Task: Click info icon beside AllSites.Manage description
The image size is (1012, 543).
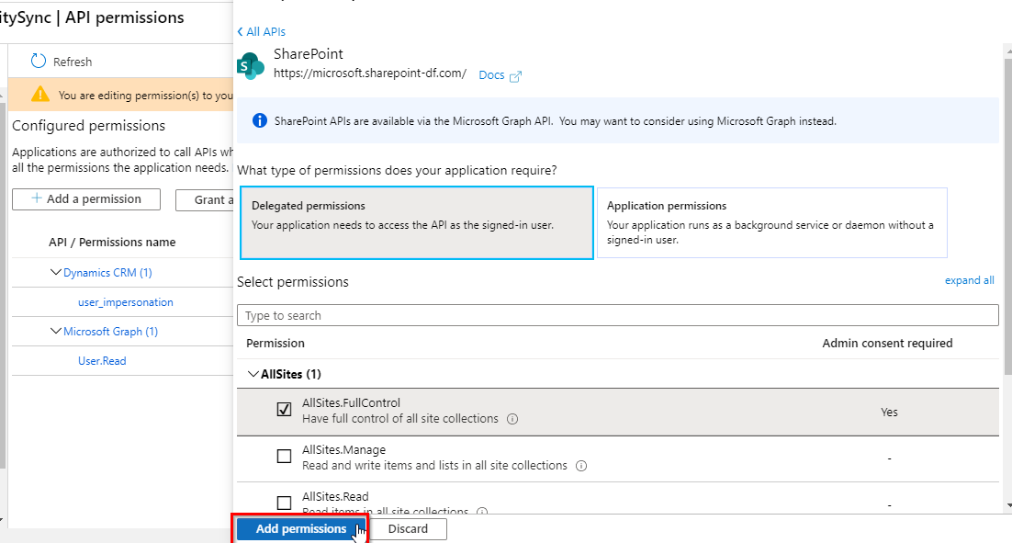Action: click(581, 466)
